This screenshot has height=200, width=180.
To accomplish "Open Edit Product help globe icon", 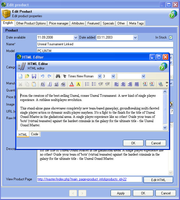I will pos(173,14).
